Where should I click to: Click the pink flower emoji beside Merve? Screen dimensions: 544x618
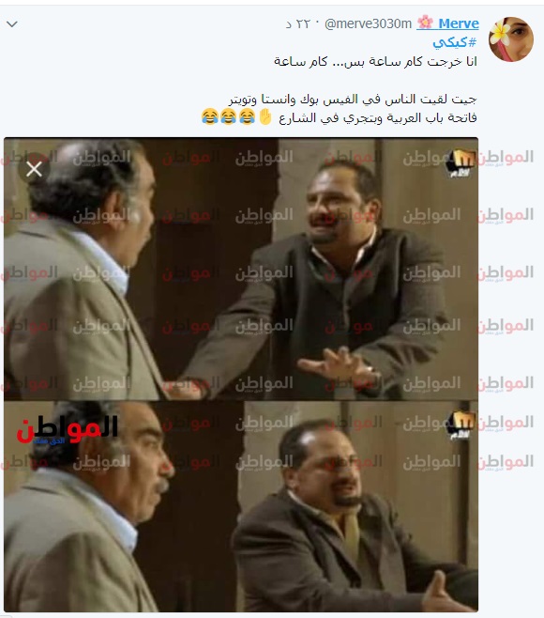(x=425, y=23)
